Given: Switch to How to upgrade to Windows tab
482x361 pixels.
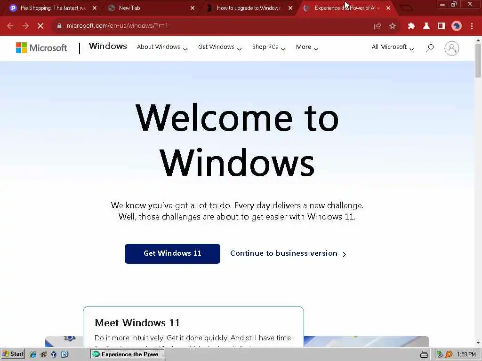Looking at the screenshot, I should 249,8.
